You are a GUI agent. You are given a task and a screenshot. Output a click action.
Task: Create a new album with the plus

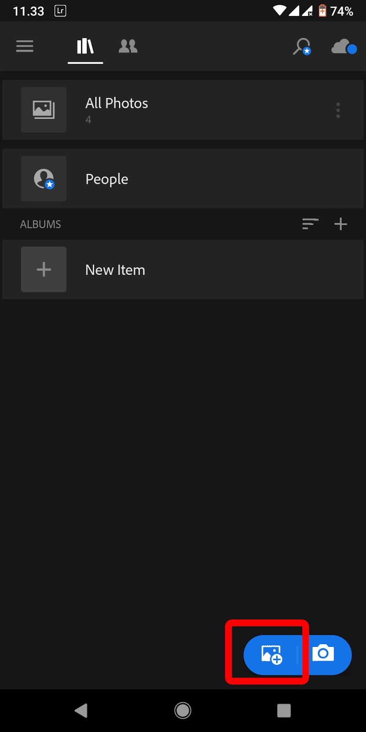(340, 224)
